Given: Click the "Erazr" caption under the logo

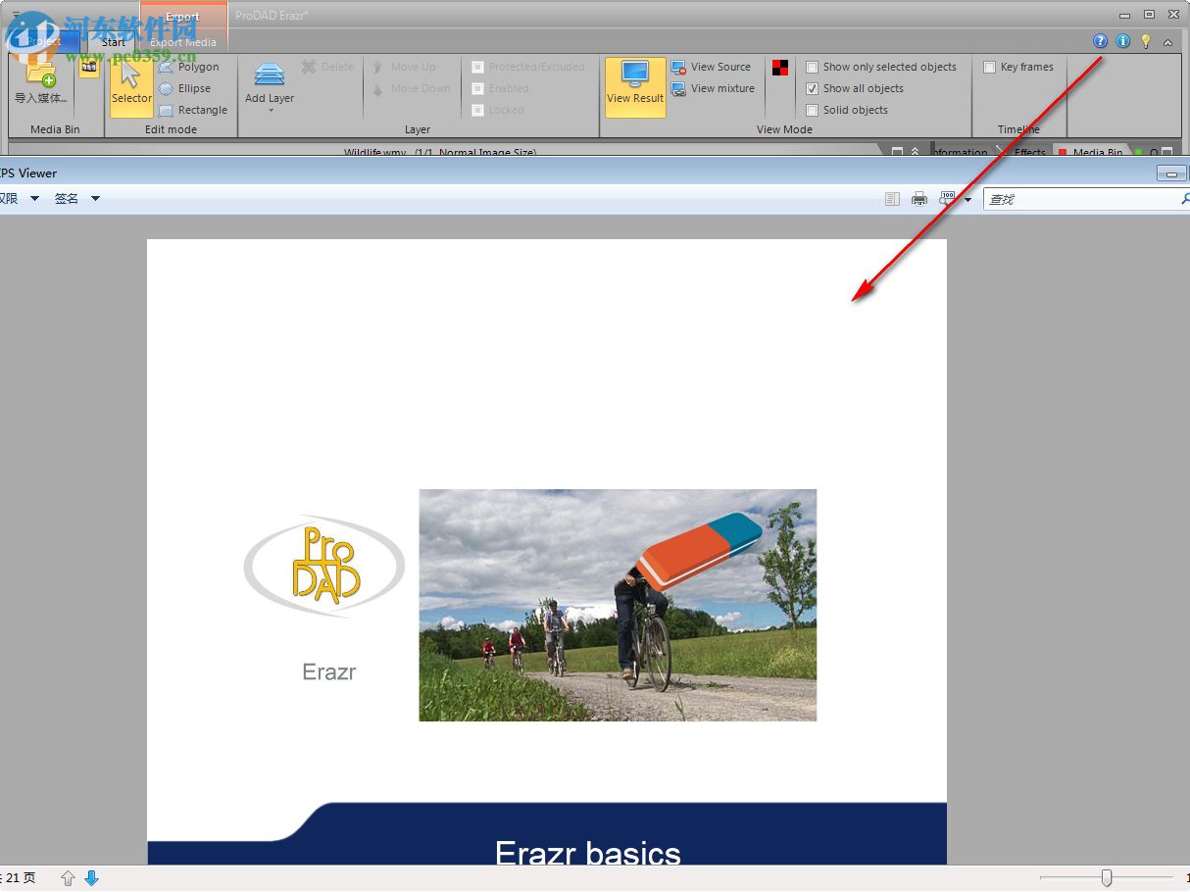Looking at the screenshot, I should [329, 672].
